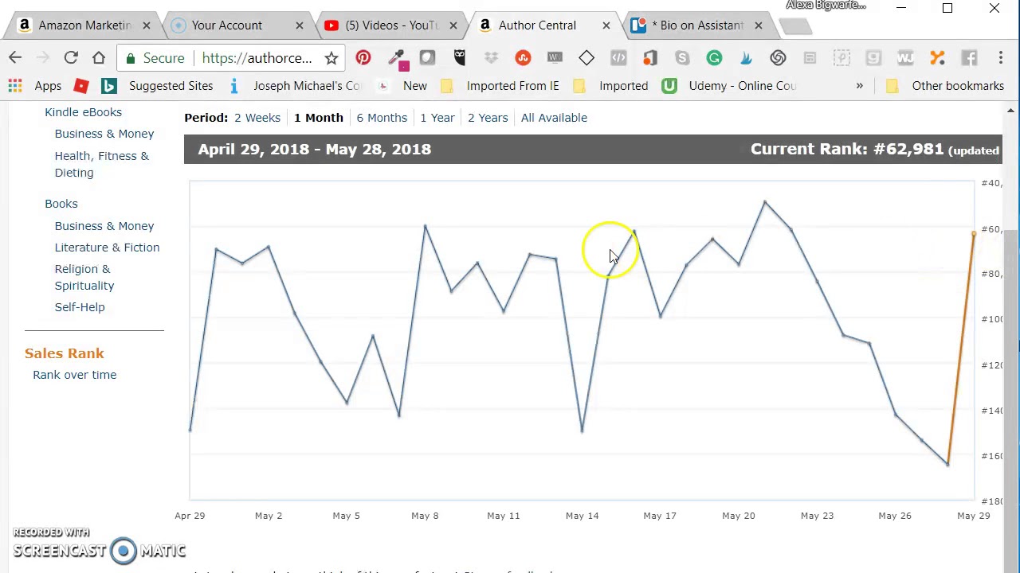Select the 1 Month period

(318, 118)
